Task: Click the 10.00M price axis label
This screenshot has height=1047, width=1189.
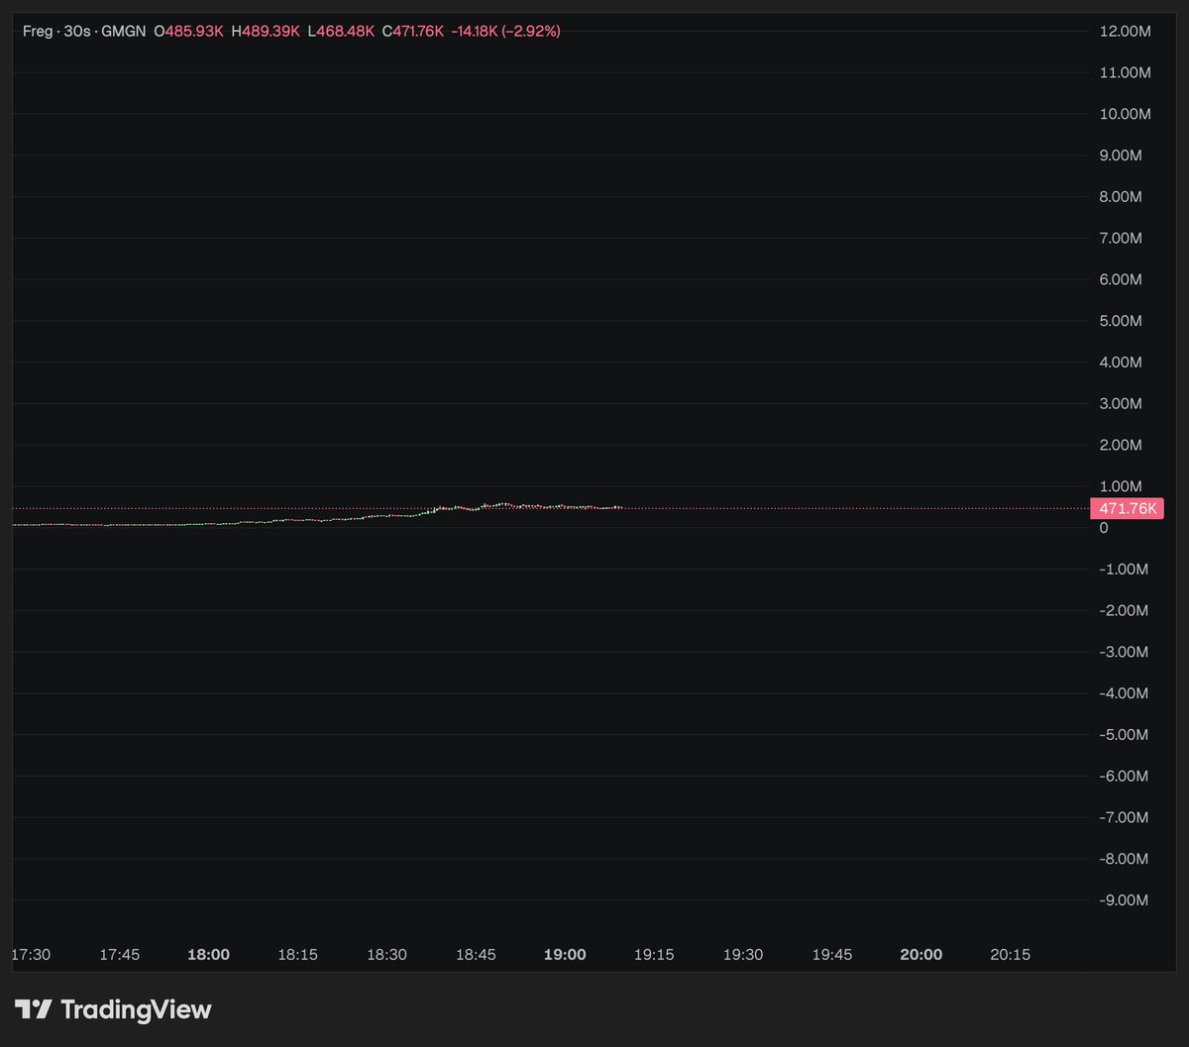Action: point(1126,114)
